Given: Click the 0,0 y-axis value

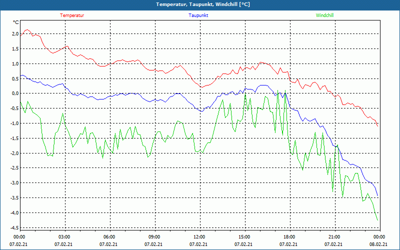Looking at the screenshot, I should pos(15,93).
